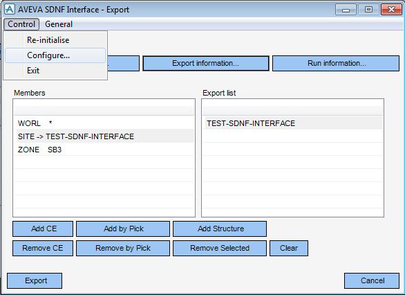
Task: Click the Add by Pick button
Action: pyautogui.click(x=123, y=229)
